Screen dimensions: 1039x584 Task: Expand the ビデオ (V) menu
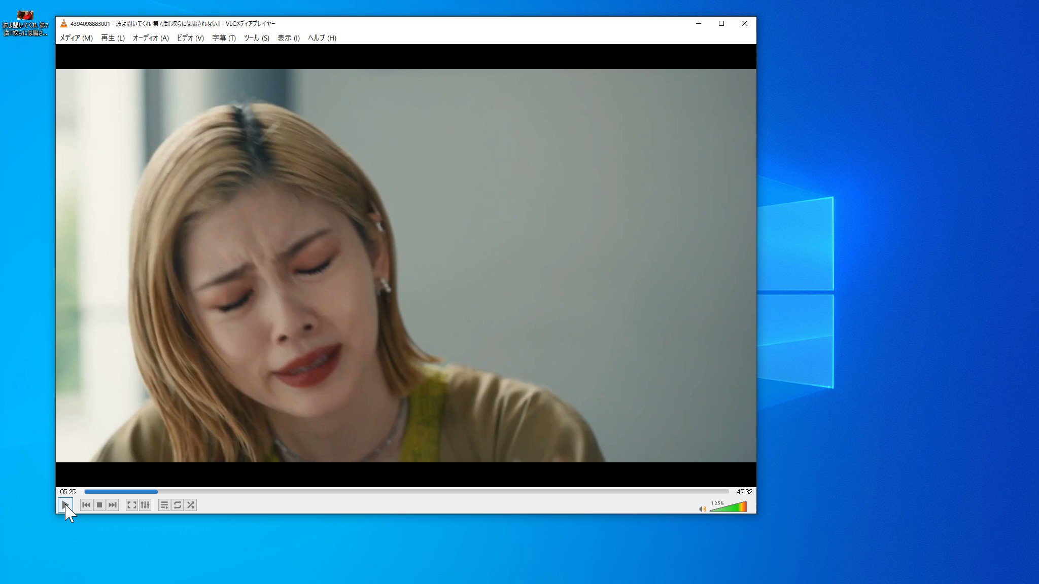(x=190, y=38)
